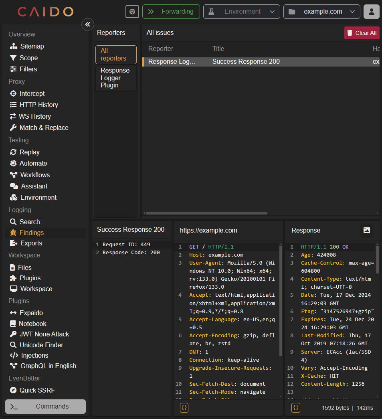Toggle the Forwarding intercept button
The image size is (382, 419).
(171, 12)
